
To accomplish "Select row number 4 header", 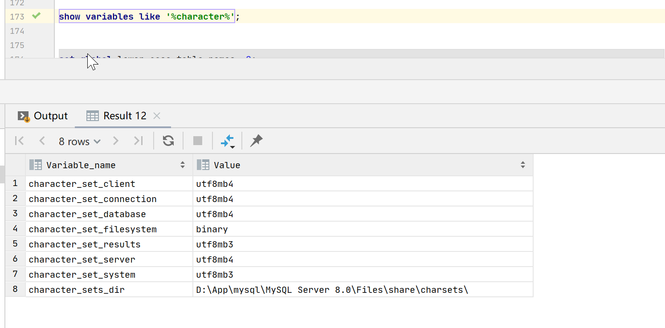I will (x=15, y=229).
